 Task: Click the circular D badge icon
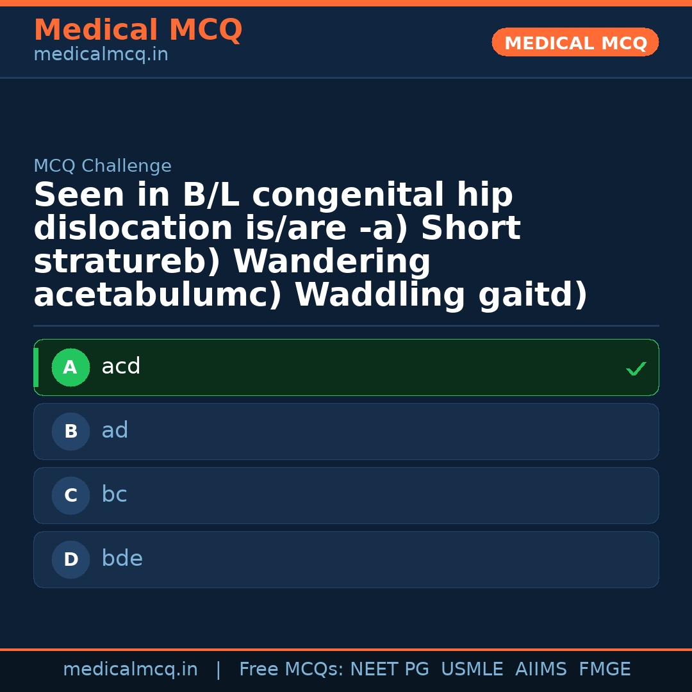coord(70,559)
